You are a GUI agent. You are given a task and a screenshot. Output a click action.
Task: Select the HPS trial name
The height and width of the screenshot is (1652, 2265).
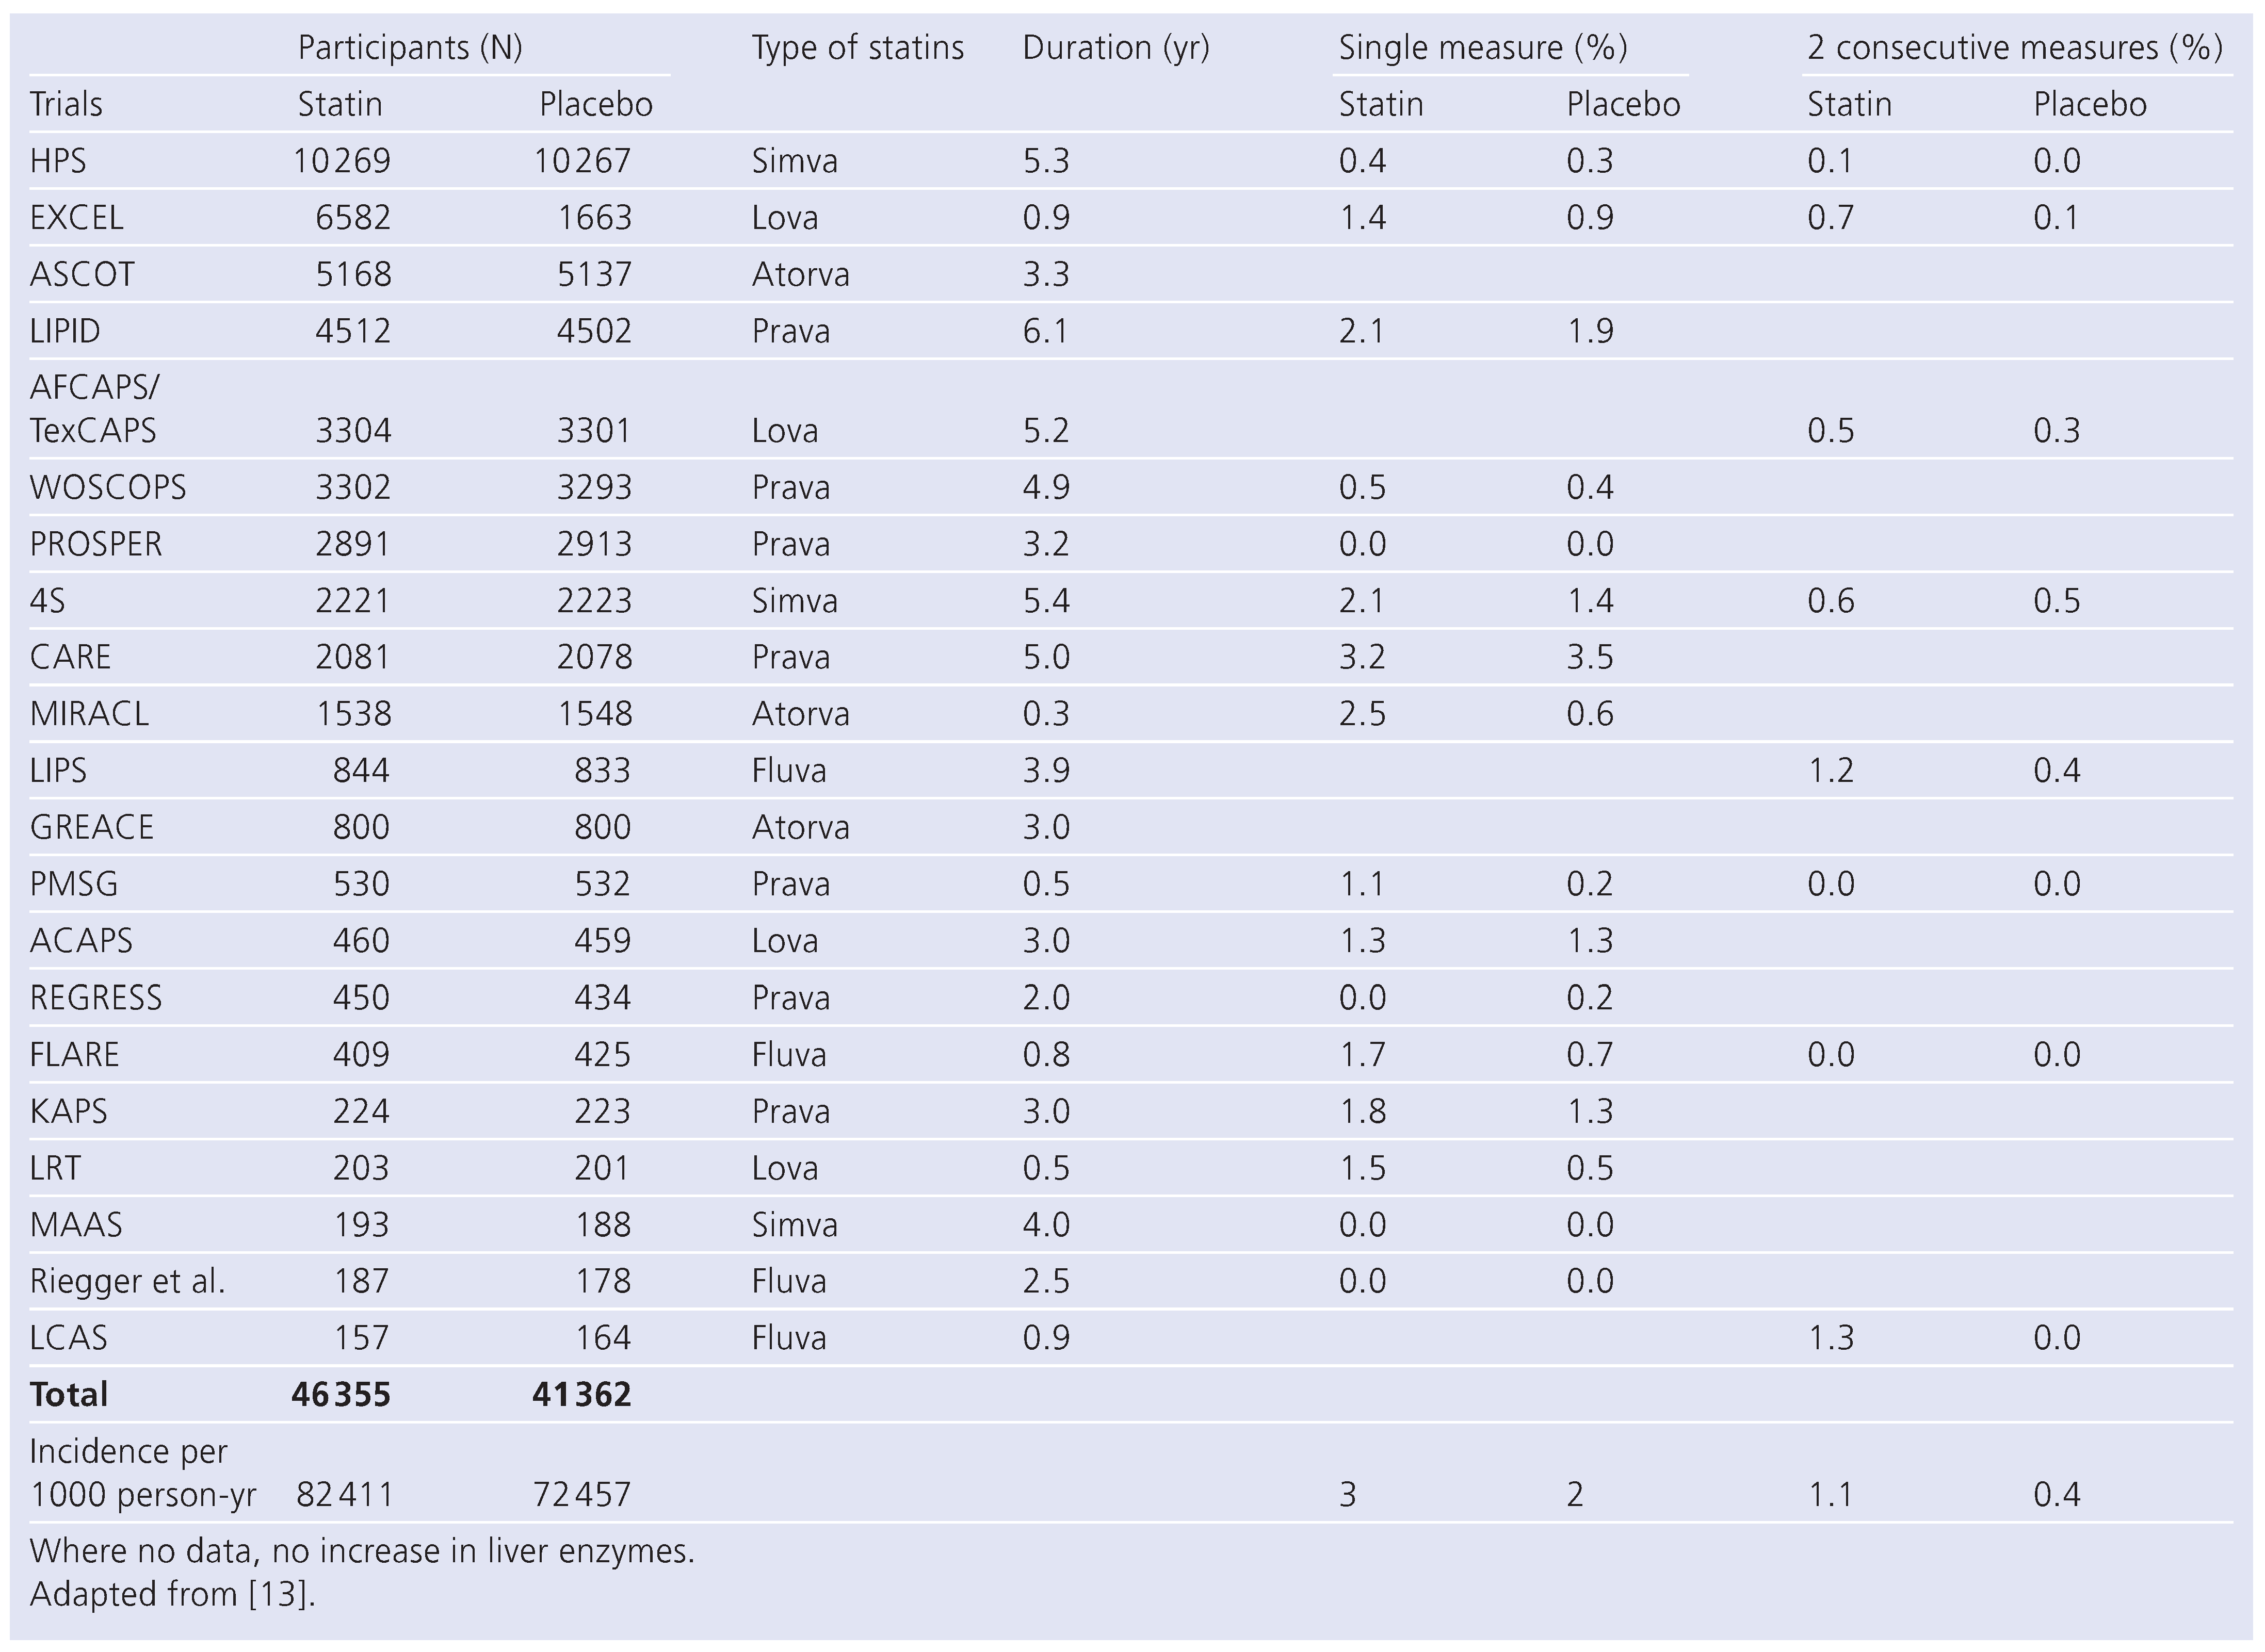point(58,161)
